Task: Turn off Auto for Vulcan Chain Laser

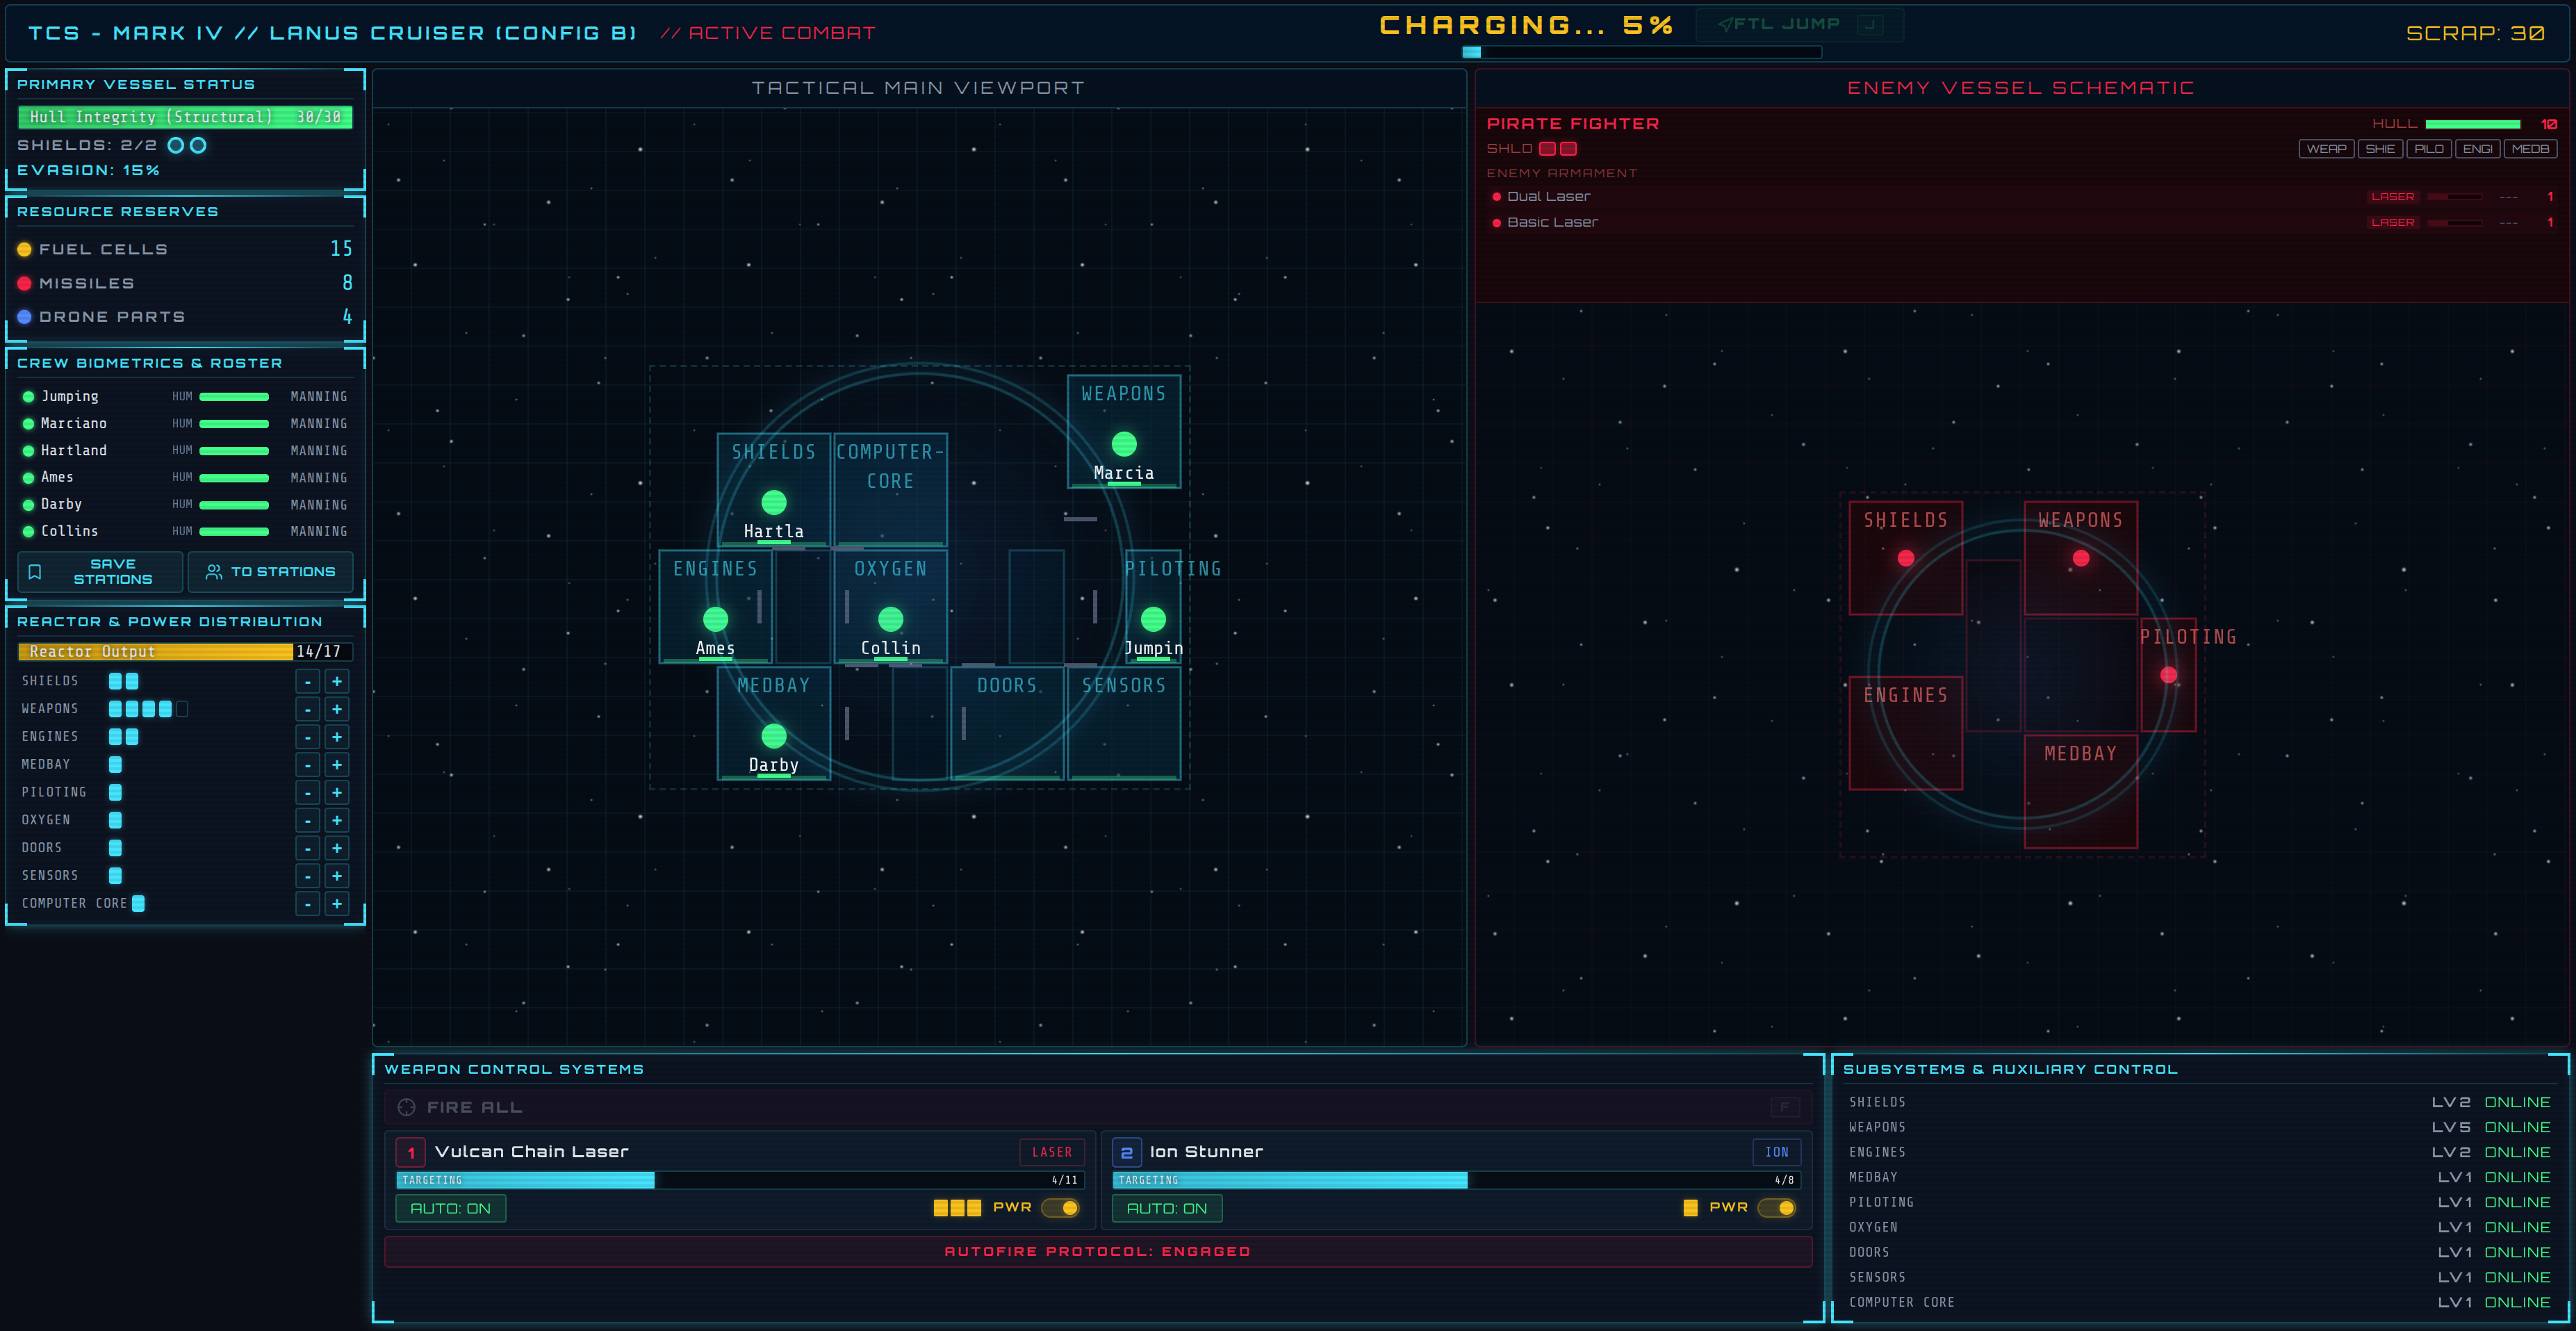Action: coord(450,1208)
